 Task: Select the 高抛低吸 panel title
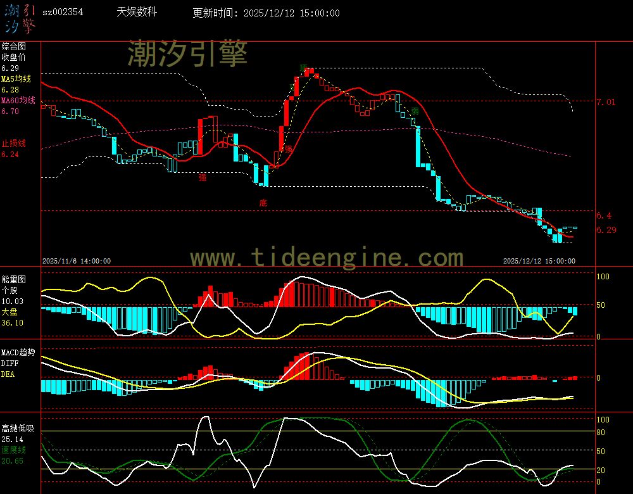point(17,428)
